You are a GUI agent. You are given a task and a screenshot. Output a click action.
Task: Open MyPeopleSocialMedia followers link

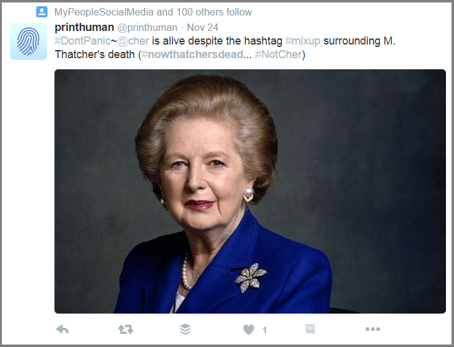pyautogui.click(x=153, y=12)
